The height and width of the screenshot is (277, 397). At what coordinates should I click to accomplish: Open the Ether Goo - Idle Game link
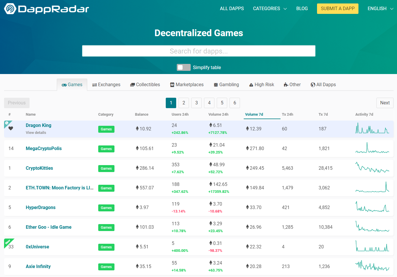coord(49,227)
